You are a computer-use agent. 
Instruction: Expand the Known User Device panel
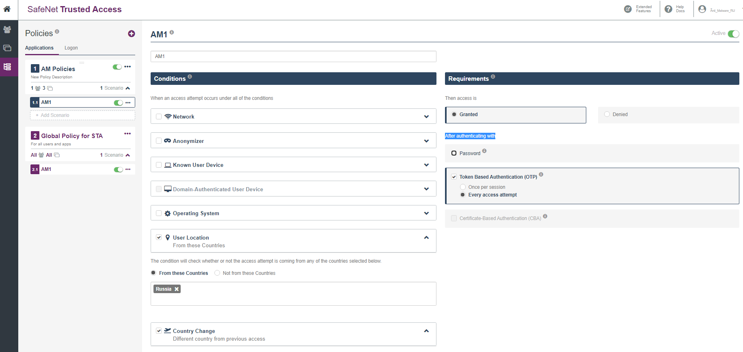[x=426, y=165]
